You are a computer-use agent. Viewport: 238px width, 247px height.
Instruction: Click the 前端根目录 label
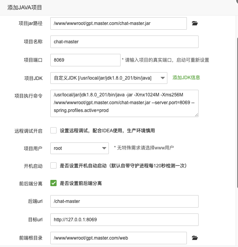point(31,238)
